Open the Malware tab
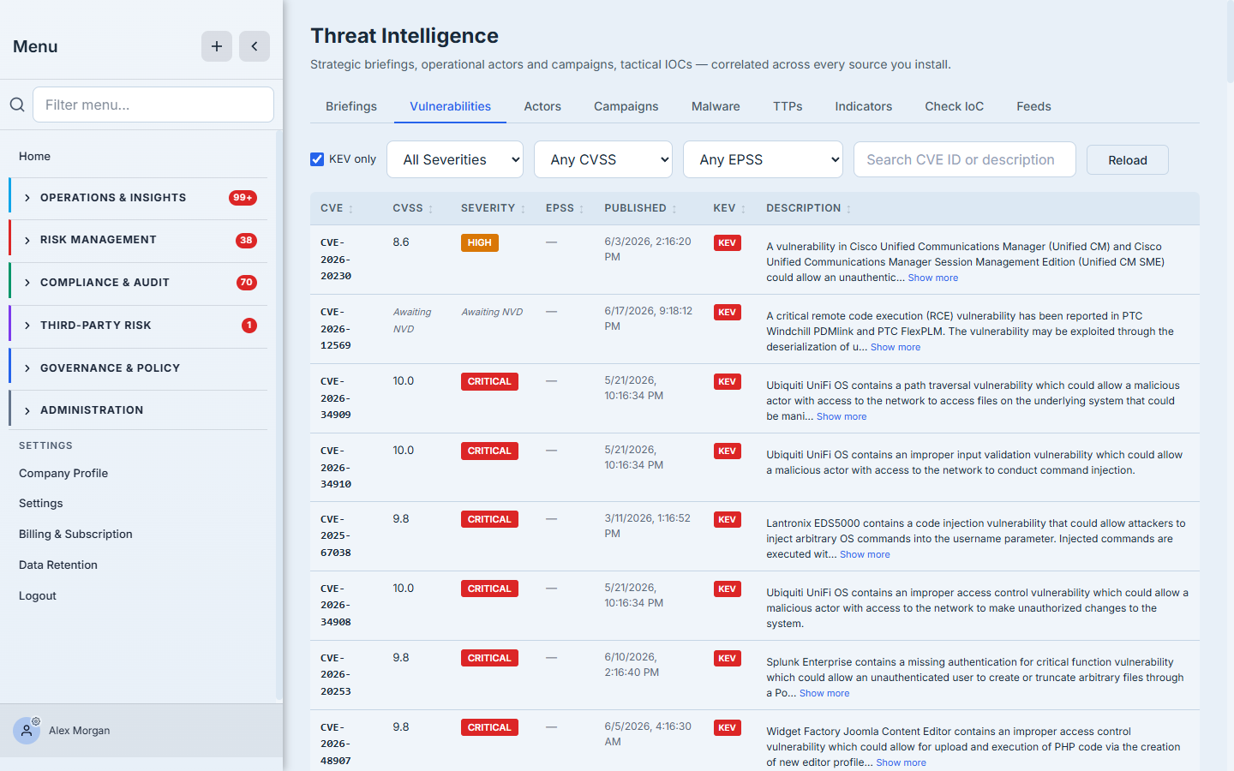 tap(716, 106)
